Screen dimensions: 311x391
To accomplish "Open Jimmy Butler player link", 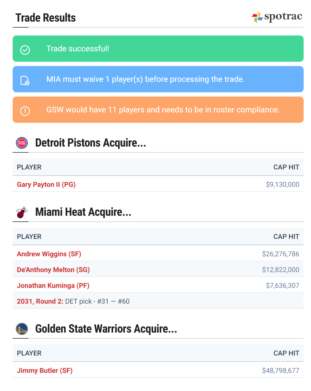I will tap(45, 370).
